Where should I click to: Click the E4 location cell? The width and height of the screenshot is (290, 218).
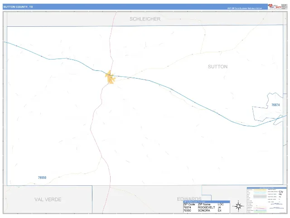coord(219,211)
